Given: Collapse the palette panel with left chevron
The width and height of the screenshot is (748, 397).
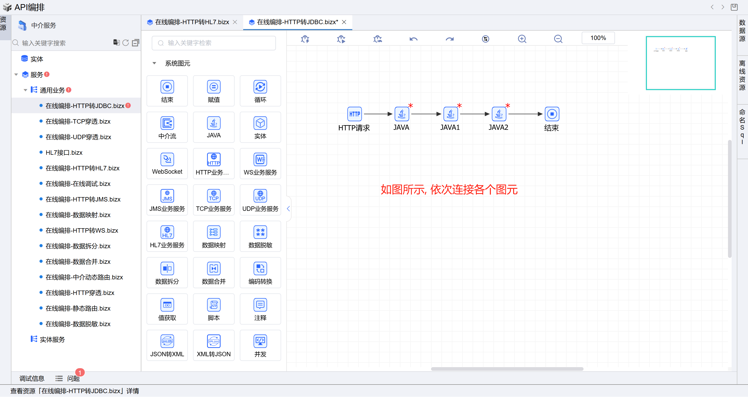Looking at the screenshot, I should tap(288, 209).
